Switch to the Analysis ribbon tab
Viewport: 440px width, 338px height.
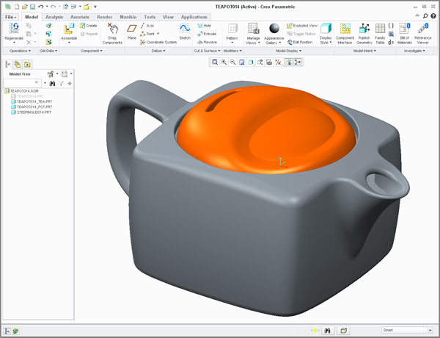(x=54, y=16)
